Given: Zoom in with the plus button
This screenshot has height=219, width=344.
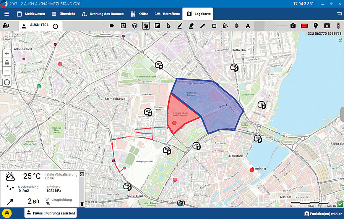Looking at the screenshot, I should 7,54.
